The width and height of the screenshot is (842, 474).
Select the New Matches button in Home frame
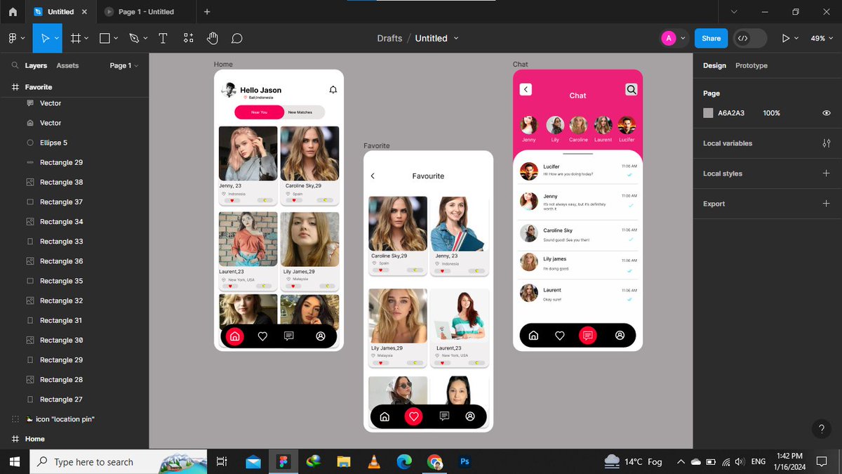coord(300,112)
